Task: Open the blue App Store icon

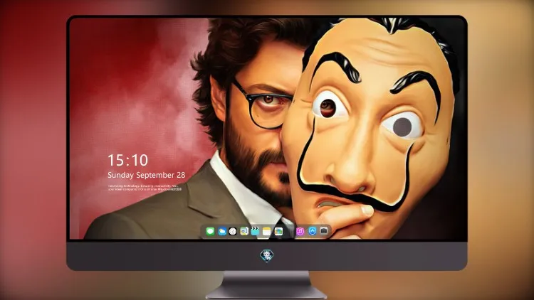Action: 313,231
